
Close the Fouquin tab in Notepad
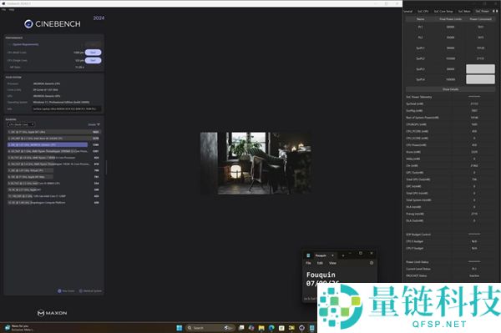(332, 255)
